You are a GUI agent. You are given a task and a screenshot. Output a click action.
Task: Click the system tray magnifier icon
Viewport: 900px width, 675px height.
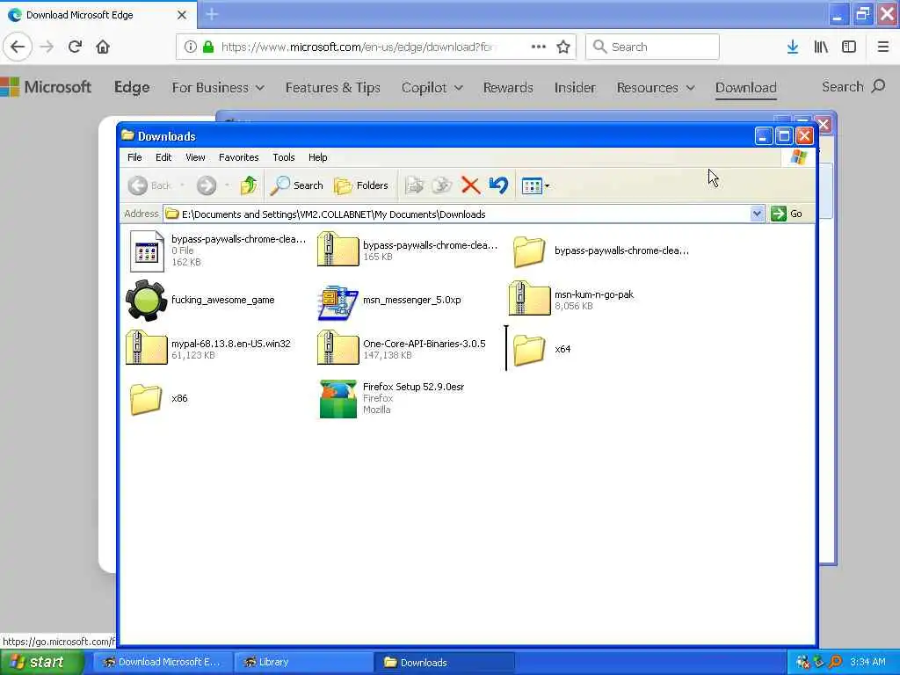point(836,662)
